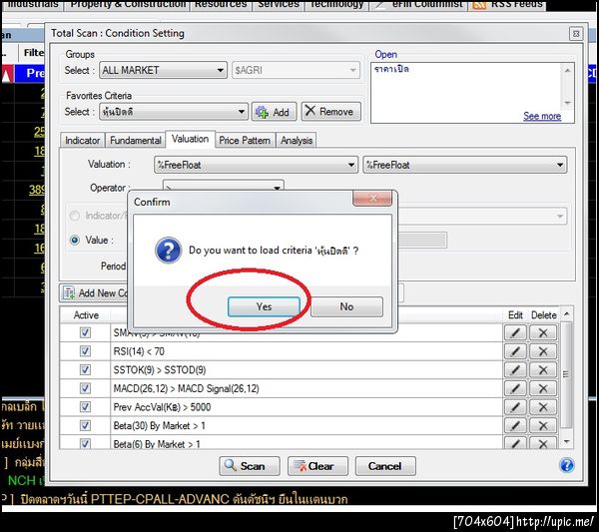Screen dimensions: 599x532
Task: Select the Valuation tab
Action: 191,139
